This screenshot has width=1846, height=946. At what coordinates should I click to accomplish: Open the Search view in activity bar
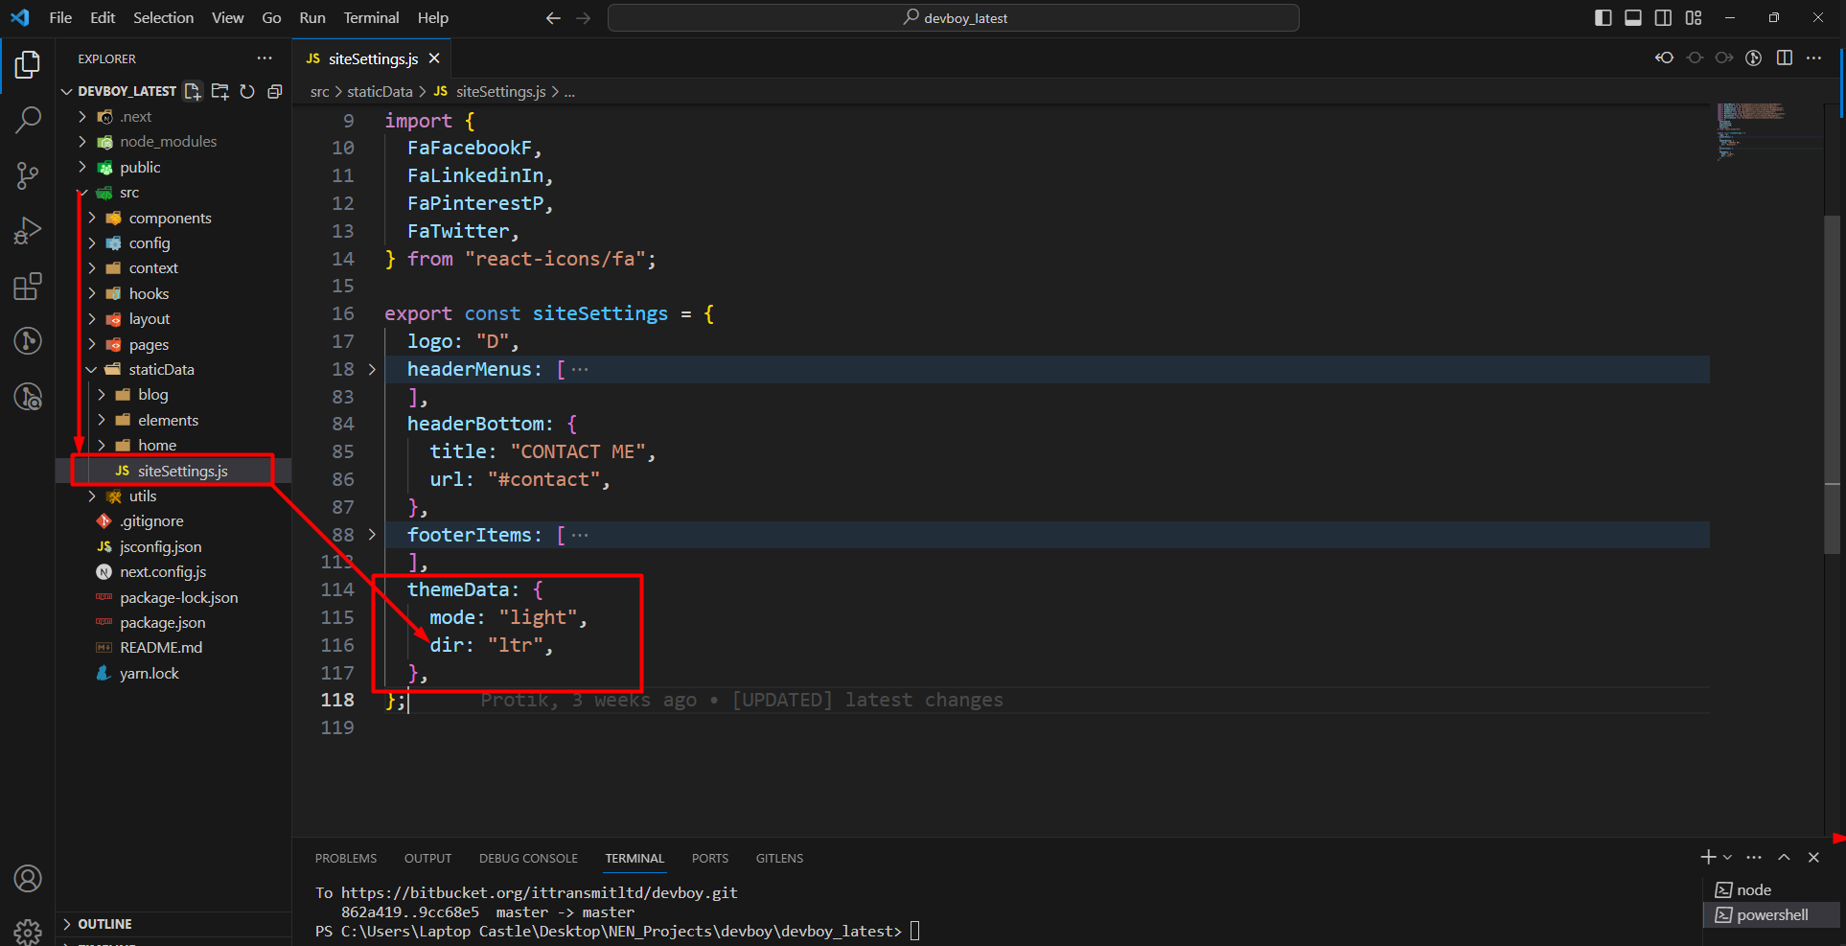point(28,120)
